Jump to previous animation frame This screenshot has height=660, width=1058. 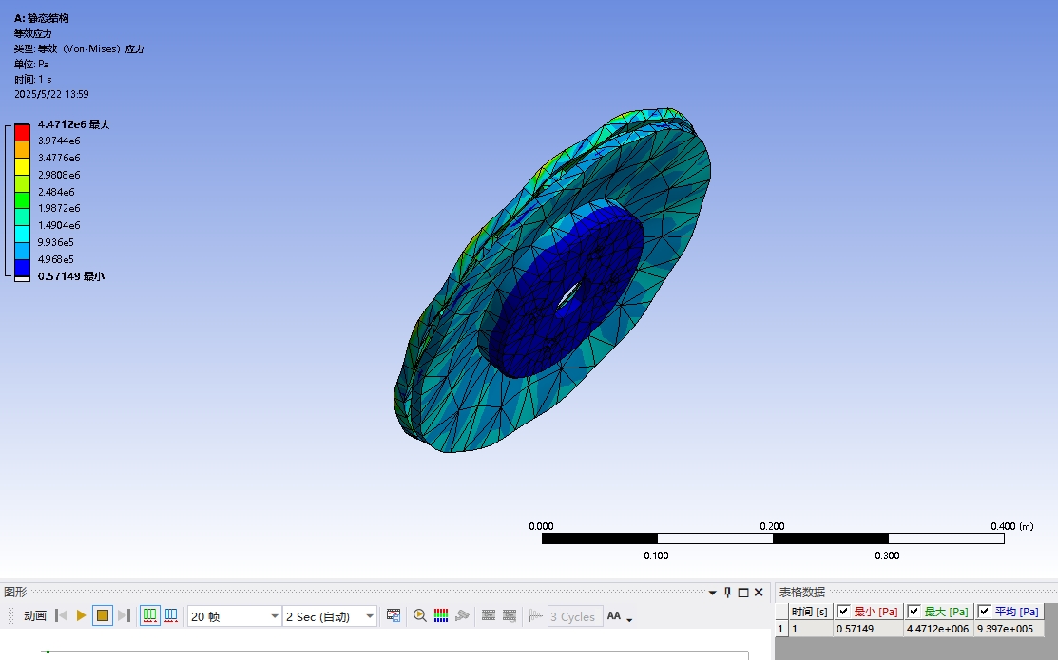62,615
